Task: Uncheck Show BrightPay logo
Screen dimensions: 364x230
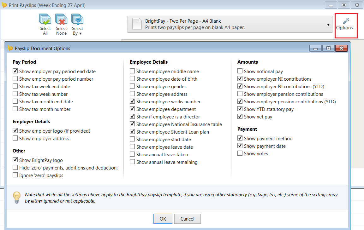Action: coord(15,160)
